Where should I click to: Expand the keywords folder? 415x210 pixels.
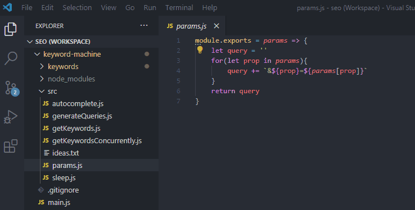[x=42, y=66]
